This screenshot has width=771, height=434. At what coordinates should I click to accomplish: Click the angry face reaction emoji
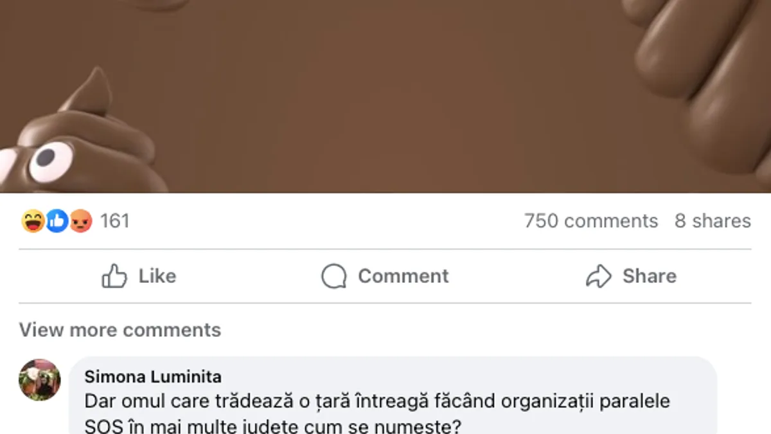coord(81,221)
